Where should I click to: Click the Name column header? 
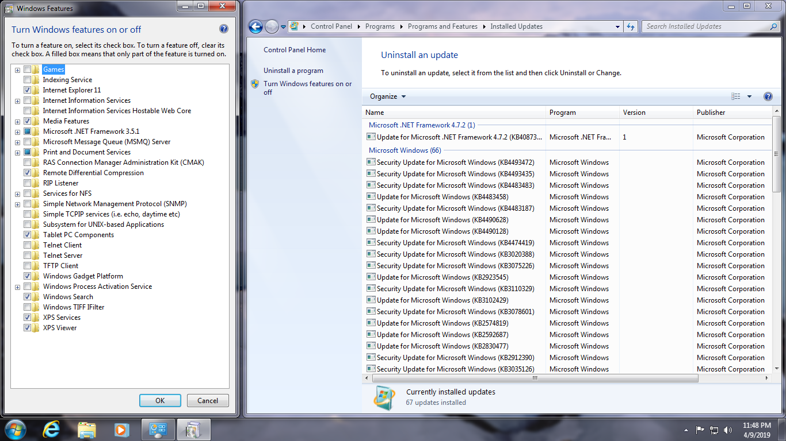(453, 113)
